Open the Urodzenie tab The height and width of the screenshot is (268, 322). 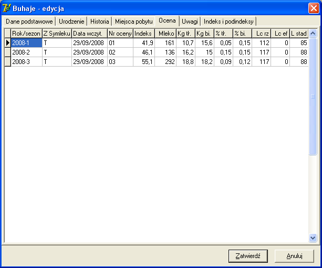point(71,22)
